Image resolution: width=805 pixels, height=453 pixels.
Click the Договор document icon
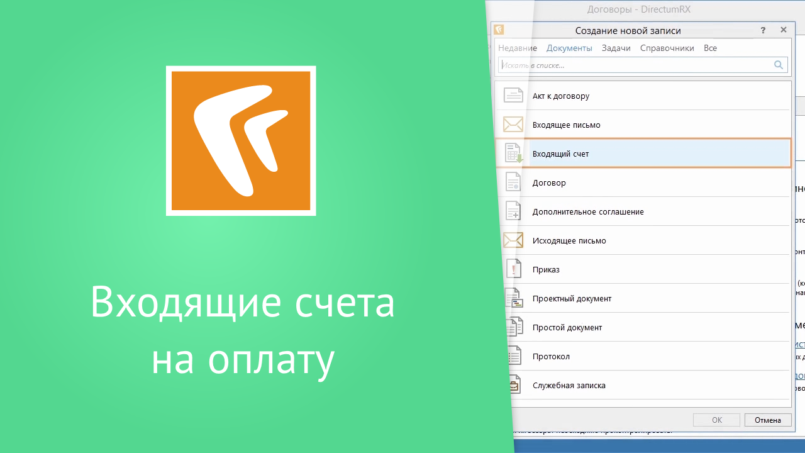tap(513, 182)
